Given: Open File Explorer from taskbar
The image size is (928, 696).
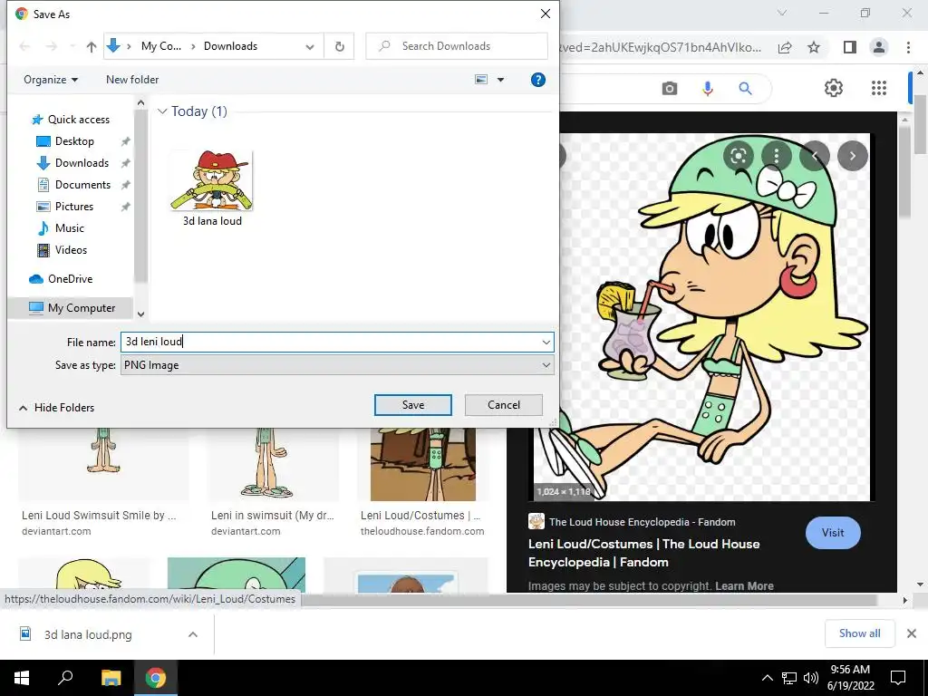Looking at the screenshot, I should (111, 678).
